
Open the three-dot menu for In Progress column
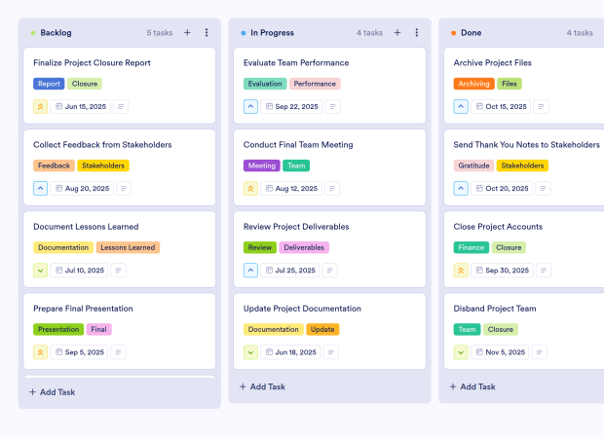(417, 33)
